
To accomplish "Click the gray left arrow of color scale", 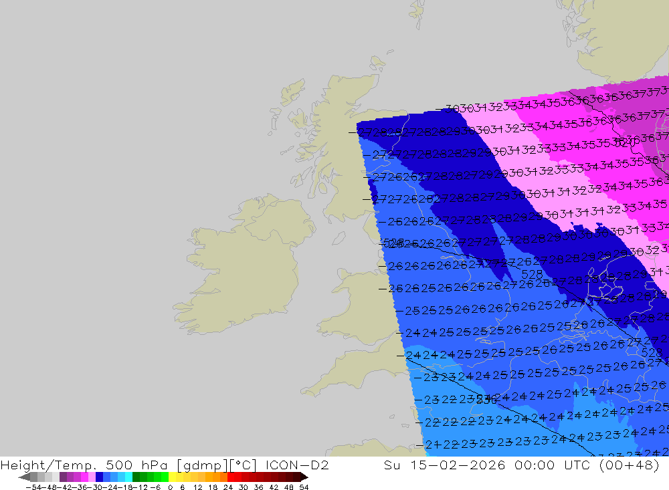I will (x=24, y=477).
